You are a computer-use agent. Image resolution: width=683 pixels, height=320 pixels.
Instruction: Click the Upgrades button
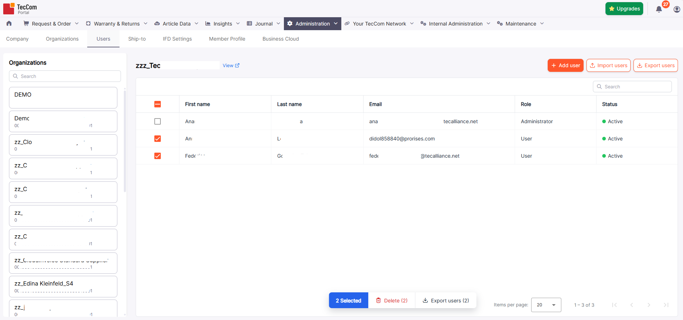coord(624,9)
